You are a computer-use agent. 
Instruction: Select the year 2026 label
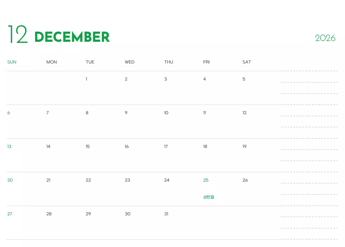pos(325,38)
